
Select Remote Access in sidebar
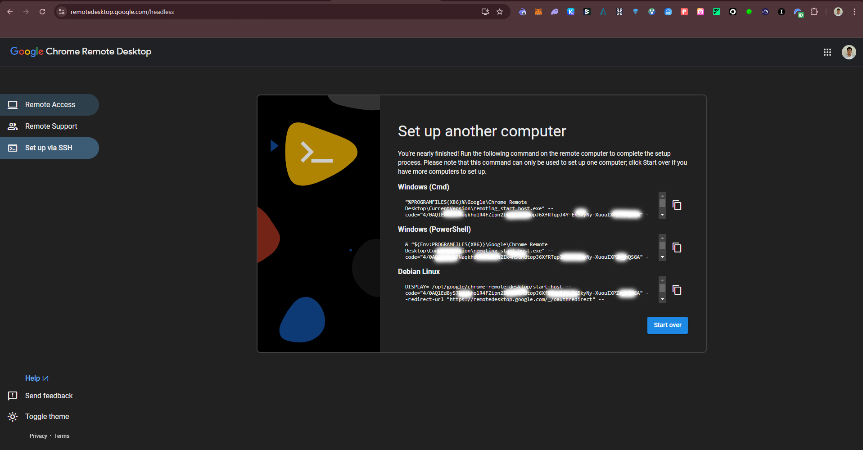pyautogui.click(x=50, y=105)
